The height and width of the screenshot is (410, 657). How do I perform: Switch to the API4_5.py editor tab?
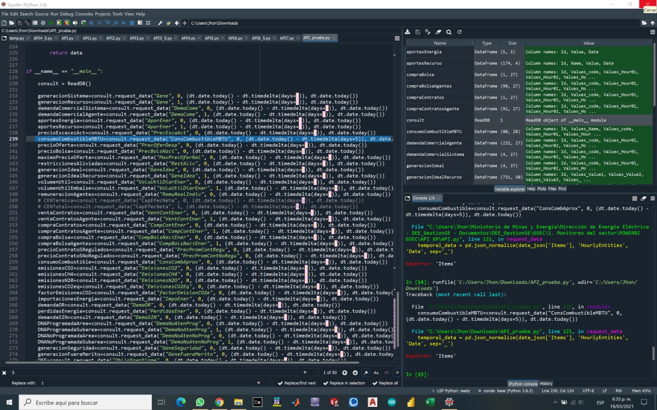pyautogui.click(x=42, y=38)
